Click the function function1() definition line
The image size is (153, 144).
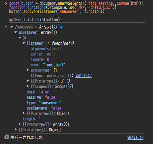tap(63, 7)
